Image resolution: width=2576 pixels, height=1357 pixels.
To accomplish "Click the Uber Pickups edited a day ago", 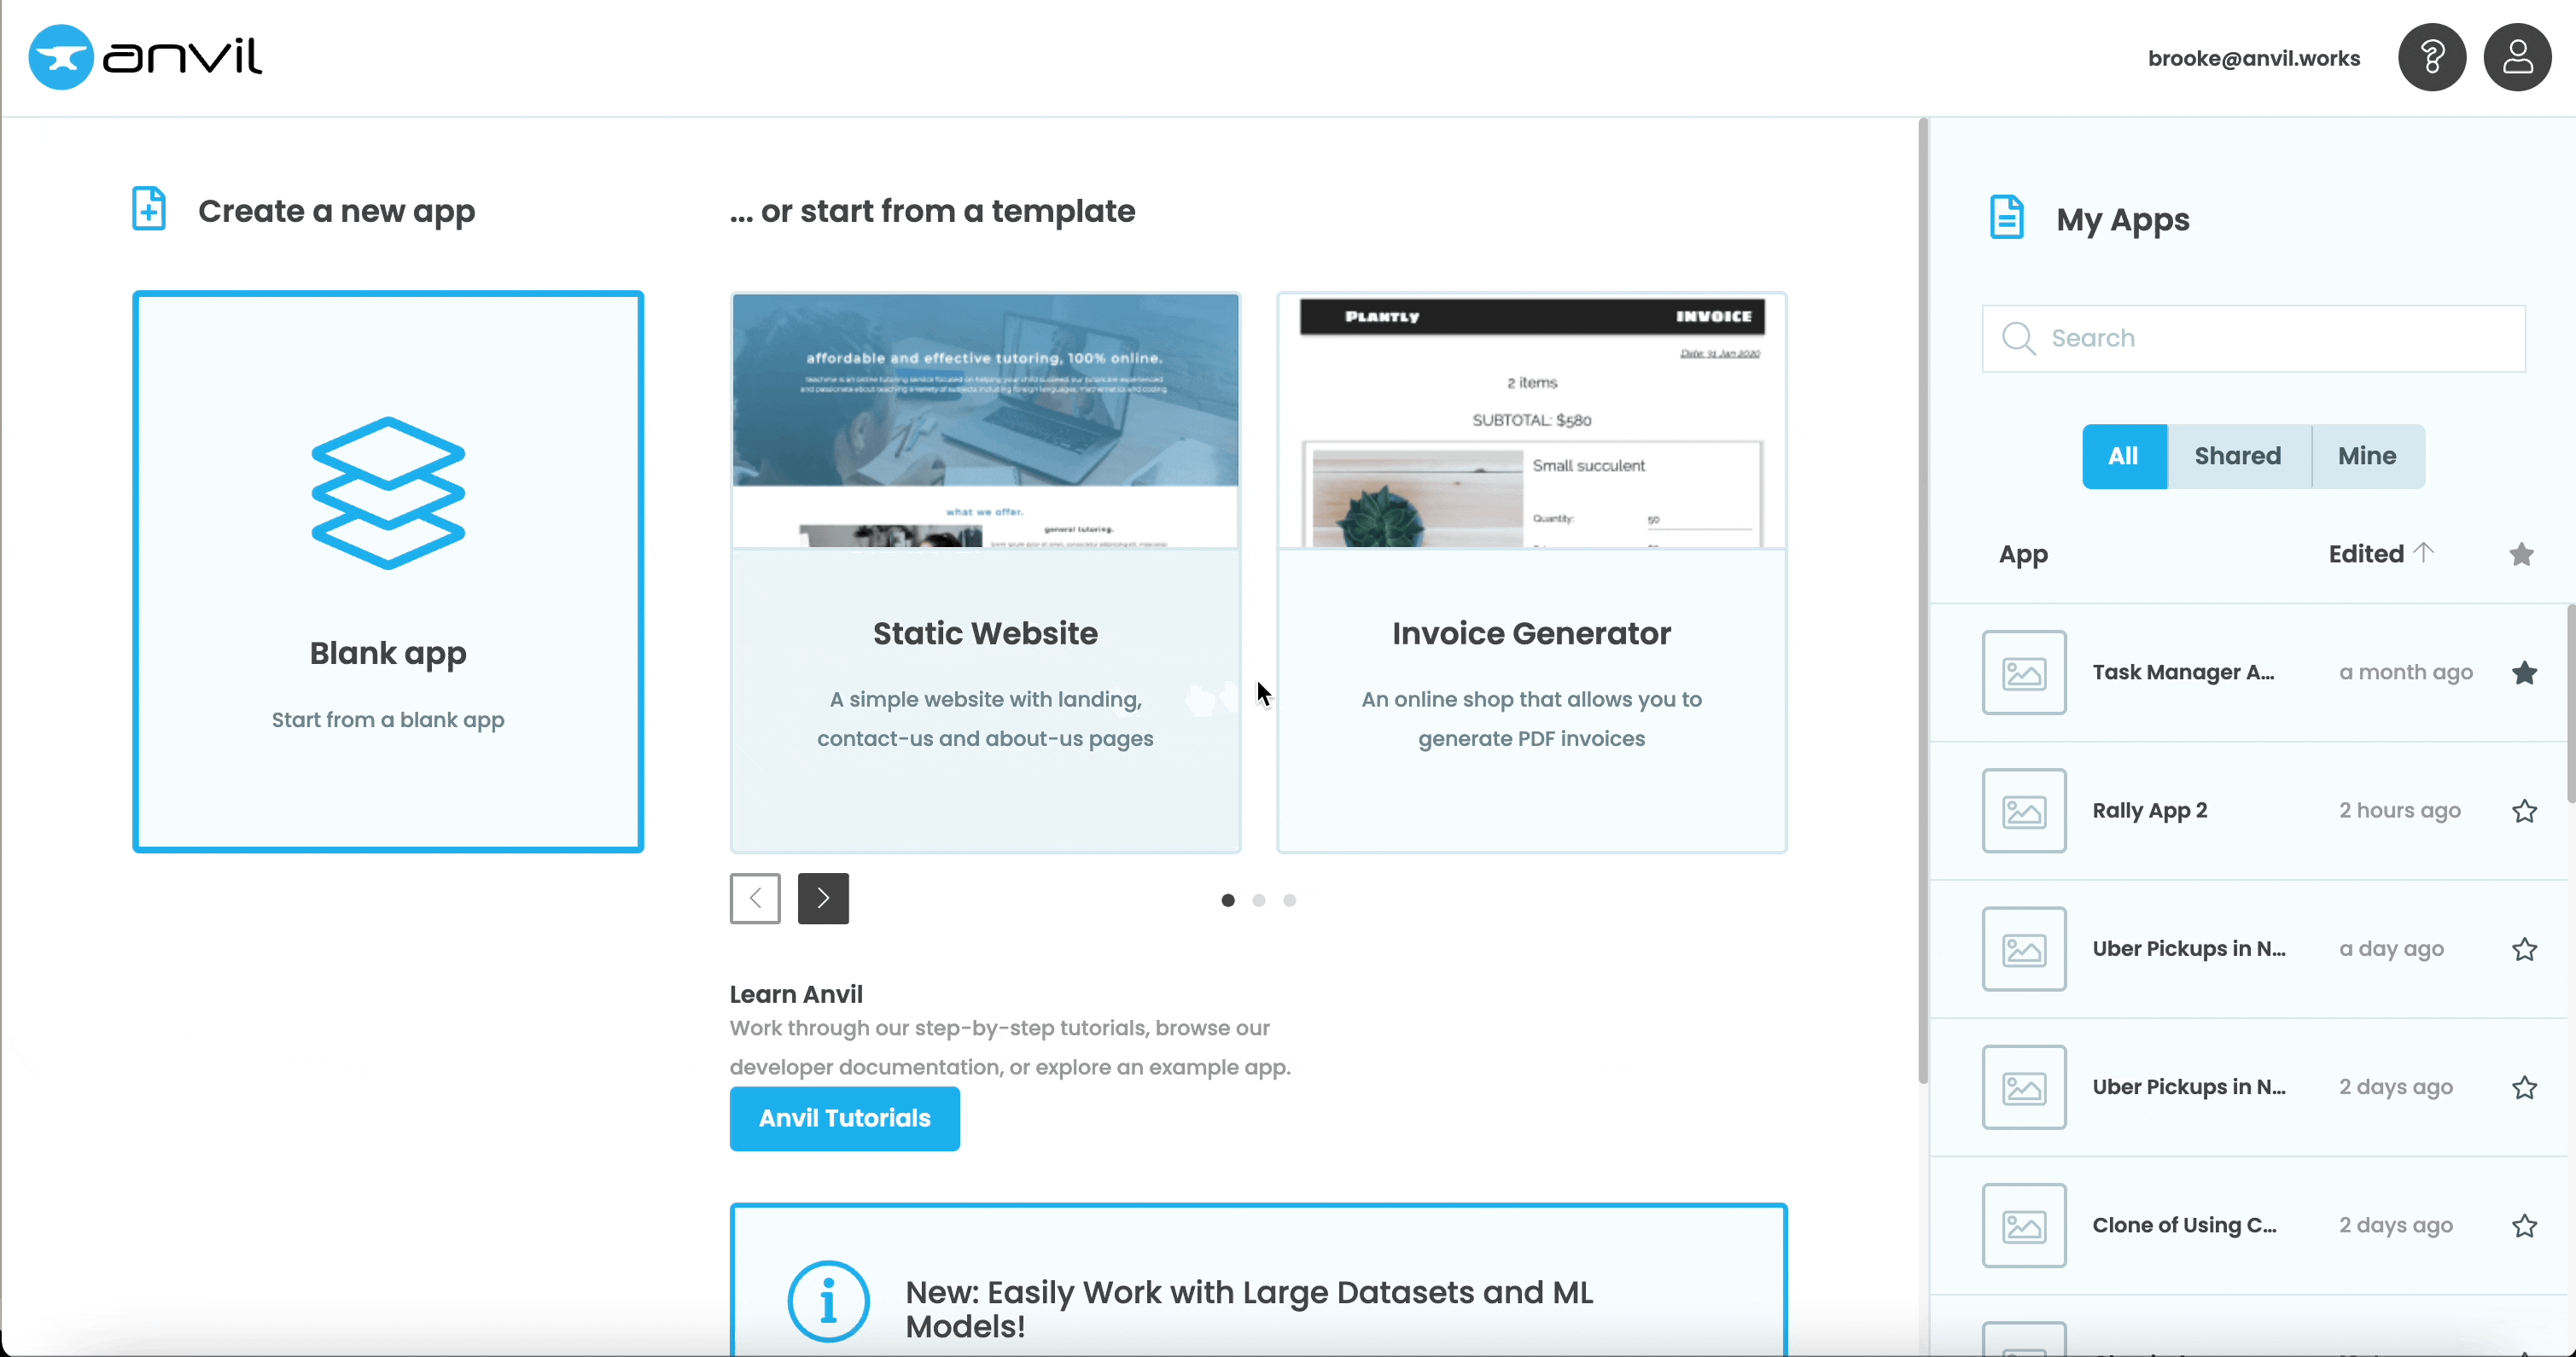I will point(2189,948).
